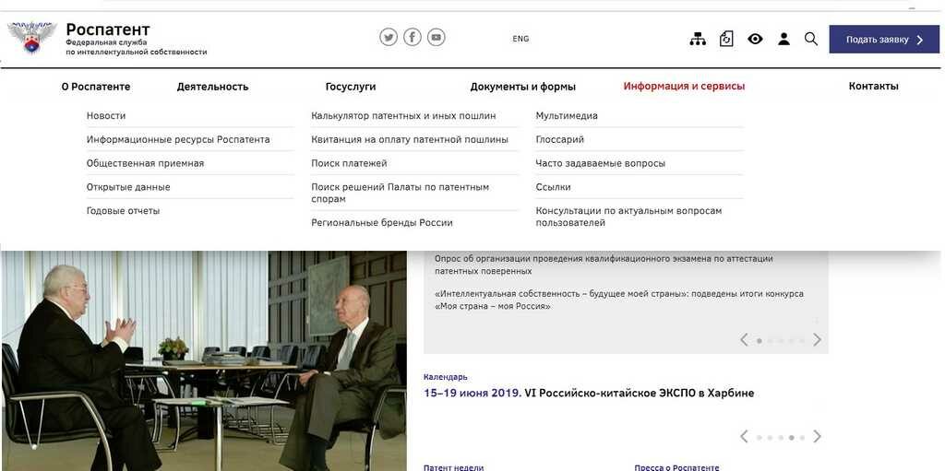This screenshot has width=945, height=471.
Task: Open the Госуслуги menu
Action: pyautogui.click(x=351, y=87)
